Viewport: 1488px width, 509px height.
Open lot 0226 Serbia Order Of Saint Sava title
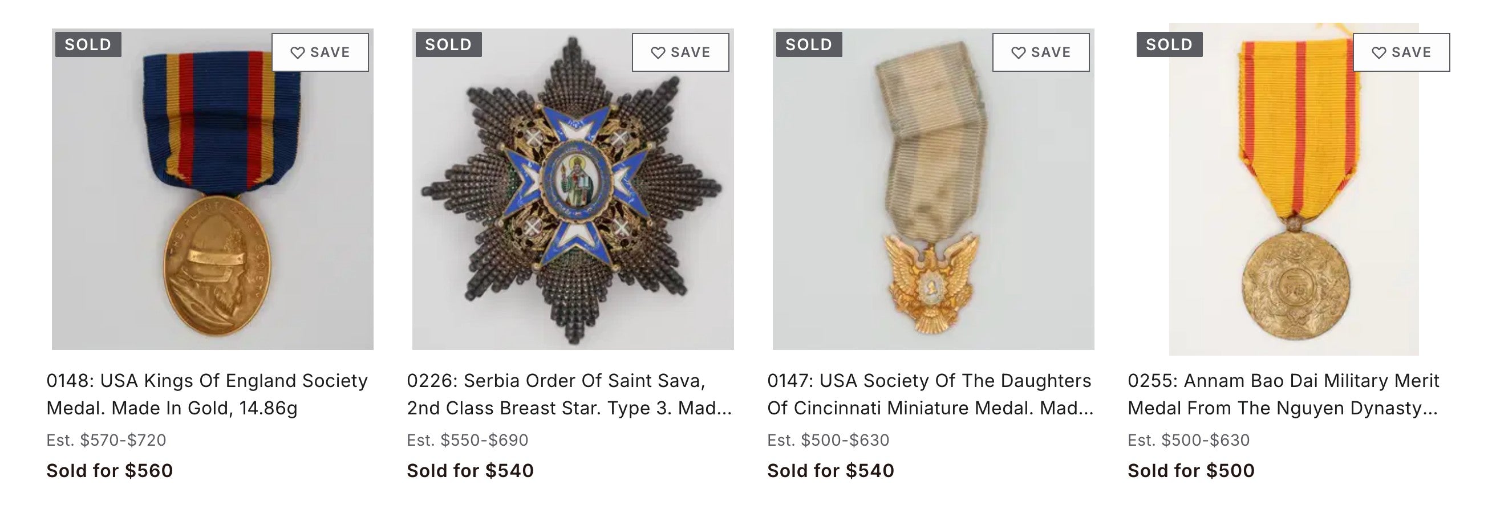pos(569,394)
